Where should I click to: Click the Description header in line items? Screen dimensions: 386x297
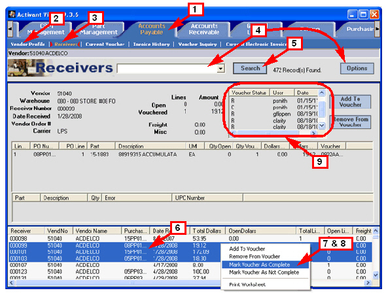(x=150, y=146)
